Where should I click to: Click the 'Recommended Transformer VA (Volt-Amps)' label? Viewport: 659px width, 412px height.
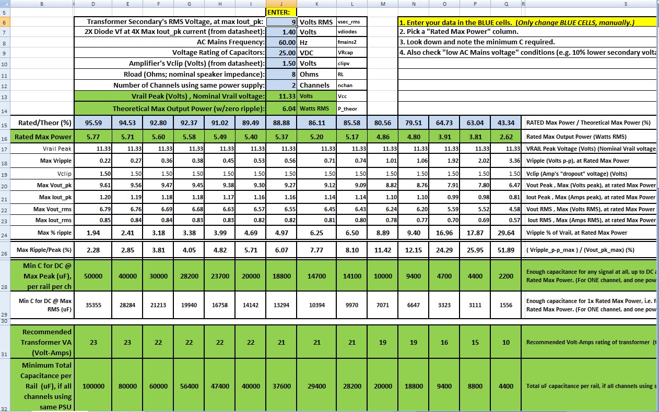point(42,342)
